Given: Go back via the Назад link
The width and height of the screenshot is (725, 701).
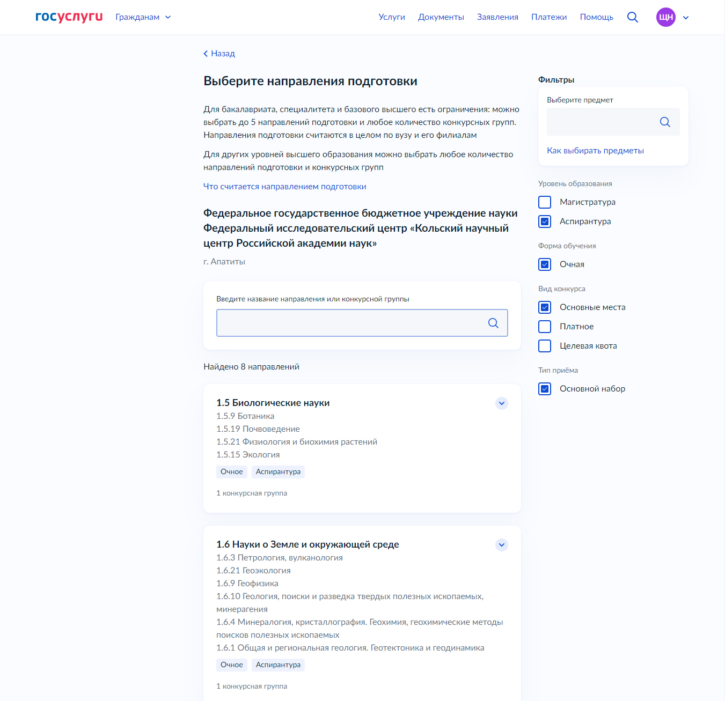Looking at the screenshot, I should click(223, 54).
